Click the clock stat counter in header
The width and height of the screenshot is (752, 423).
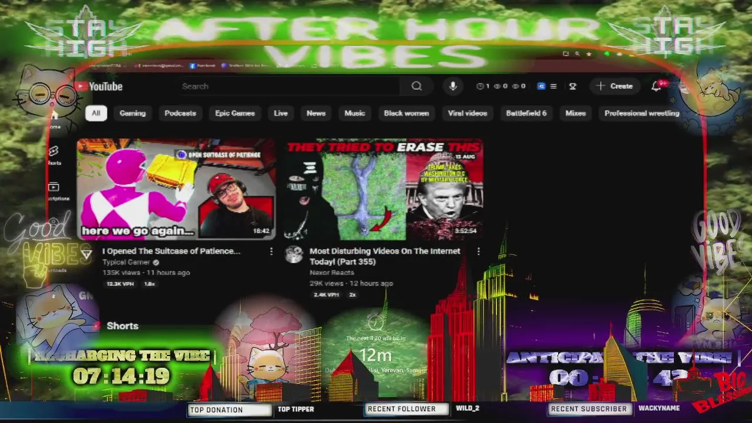coord(483,86)
